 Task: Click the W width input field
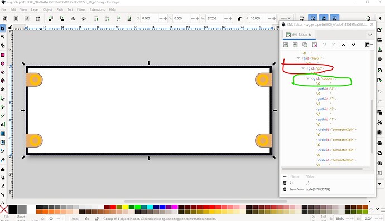point(215,18)
